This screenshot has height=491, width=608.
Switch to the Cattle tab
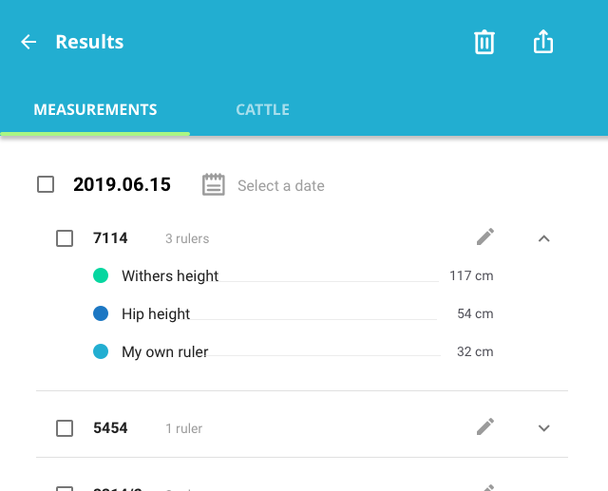262,109
